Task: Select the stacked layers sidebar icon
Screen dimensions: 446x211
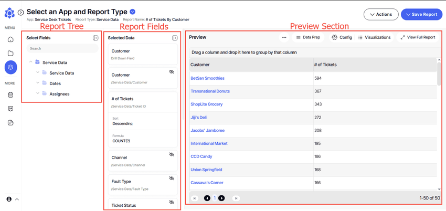Action: coord(10,67)
